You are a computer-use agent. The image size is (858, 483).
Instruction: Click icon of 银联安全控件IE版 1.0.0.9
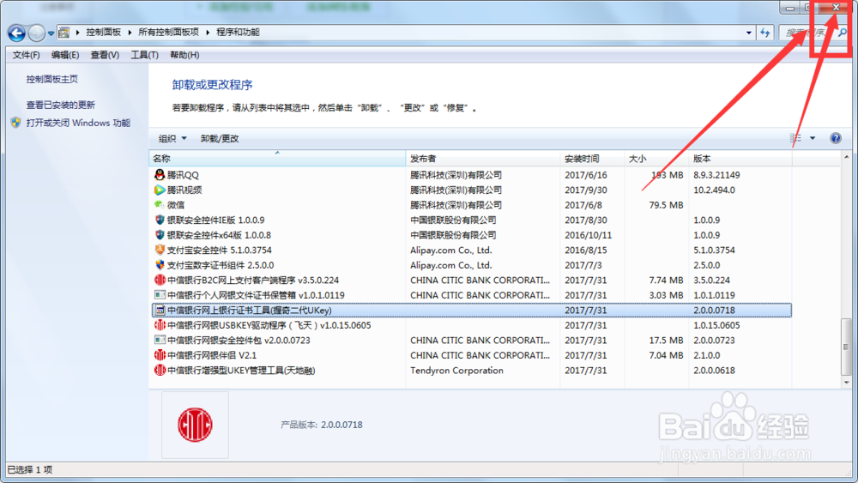point(160,220)
